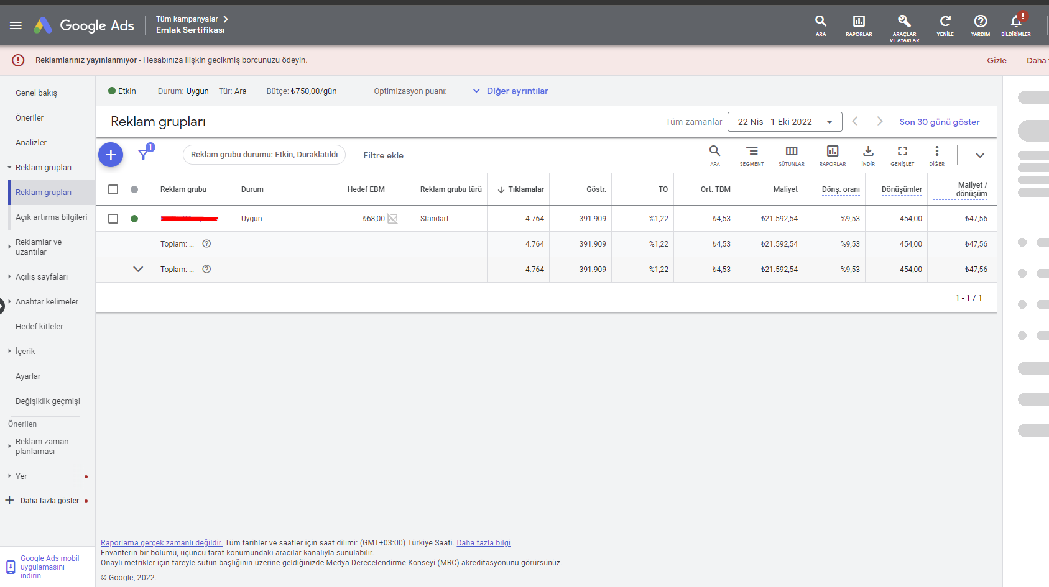1049x587 pixels.
Task: Click the Dönüşümler column header
Action: [x=902, y=190]
